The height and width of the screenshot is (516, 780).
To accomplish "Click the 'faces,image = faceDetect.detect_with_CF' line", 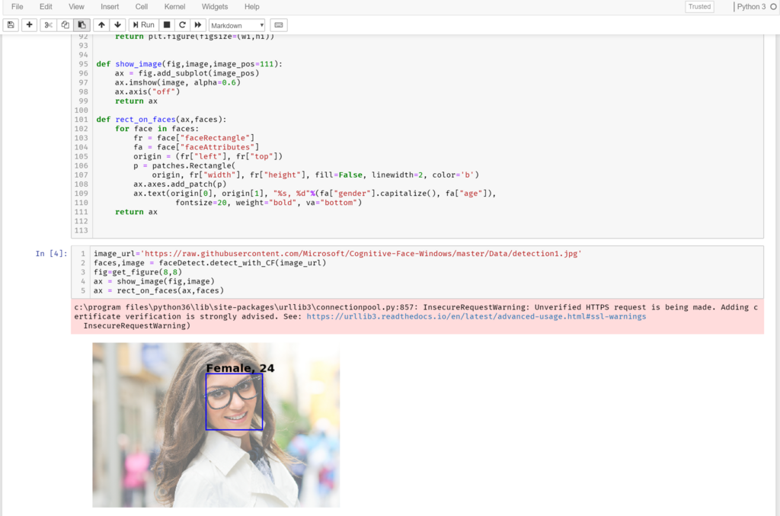I will tap(210, 263).
